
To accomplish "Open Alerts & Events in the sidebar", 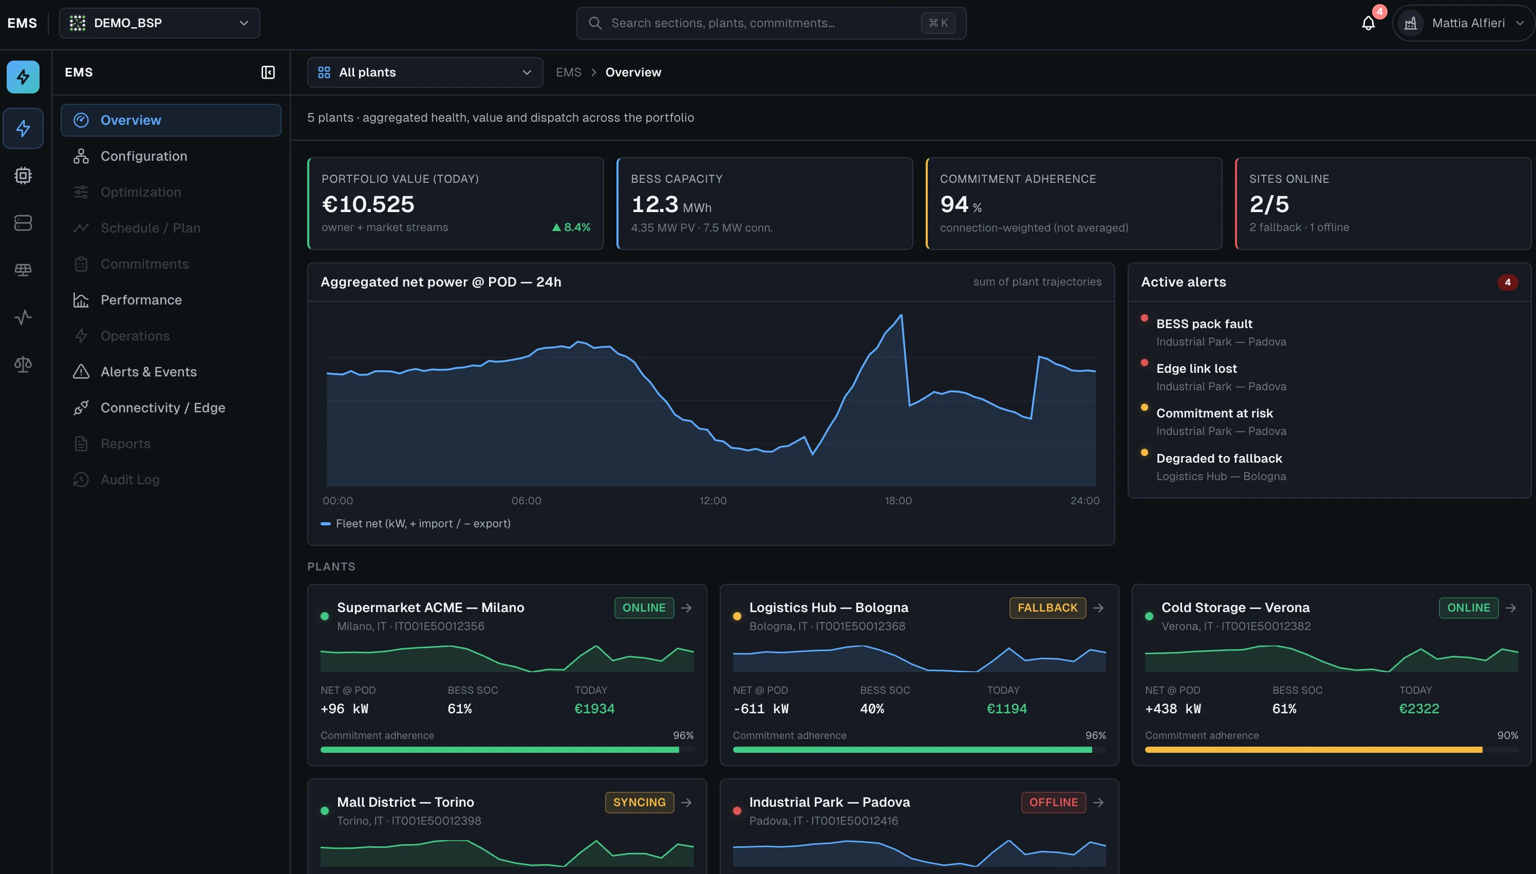I will click(171, 372).
